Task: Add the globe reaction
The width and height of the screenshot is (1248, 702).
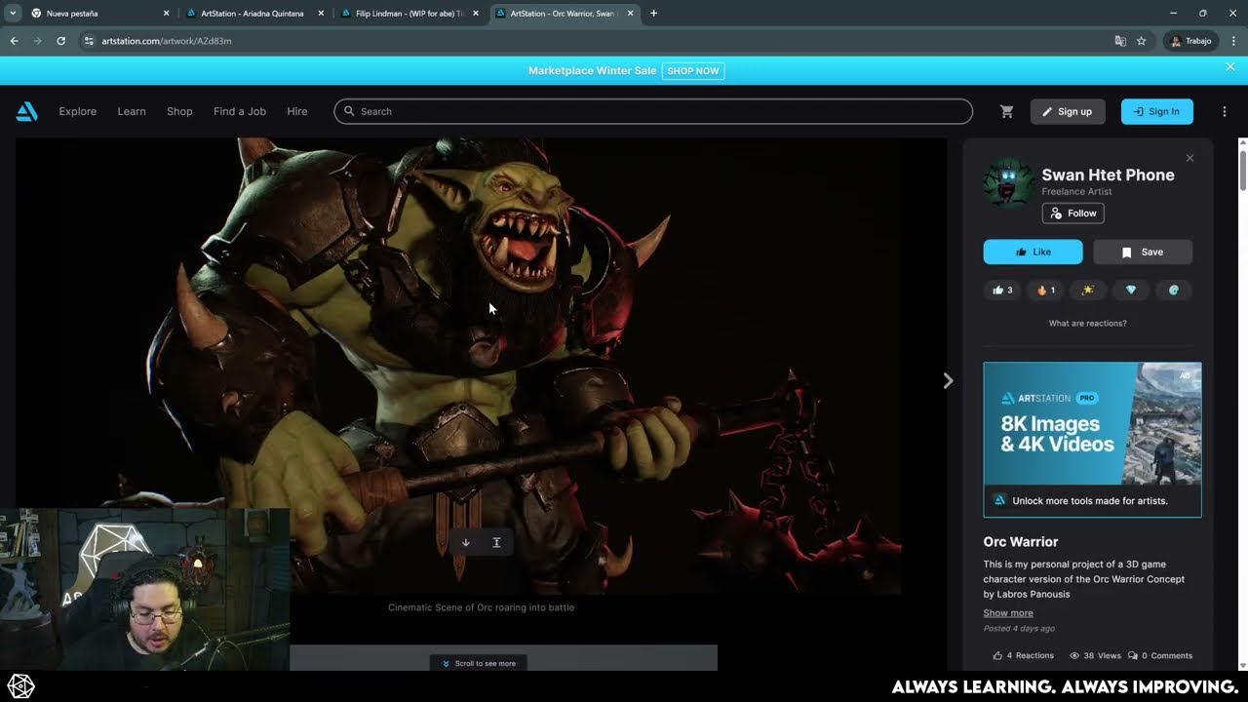Action: tap(1174, 290)
